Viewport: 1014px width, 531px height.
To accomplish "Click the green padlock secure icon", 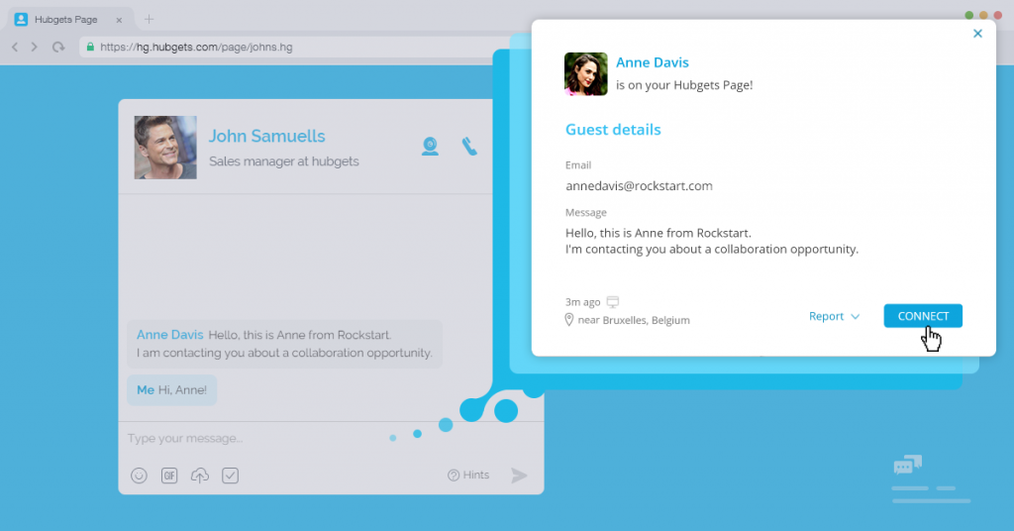I will tap(90, 47).
